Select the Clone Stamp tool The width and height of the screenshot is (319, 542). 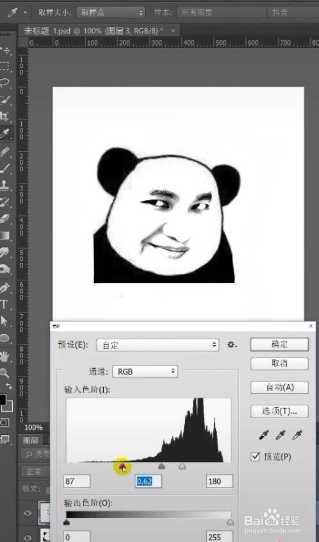point(5,185)
